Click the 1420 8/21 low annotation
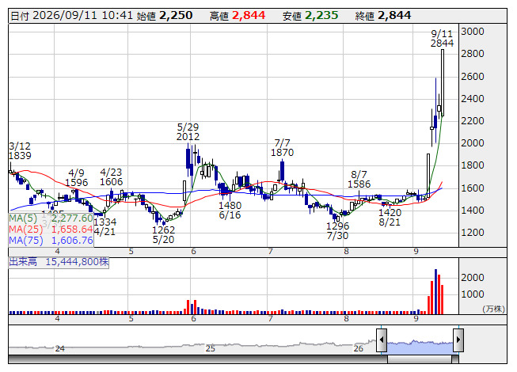 390,218
